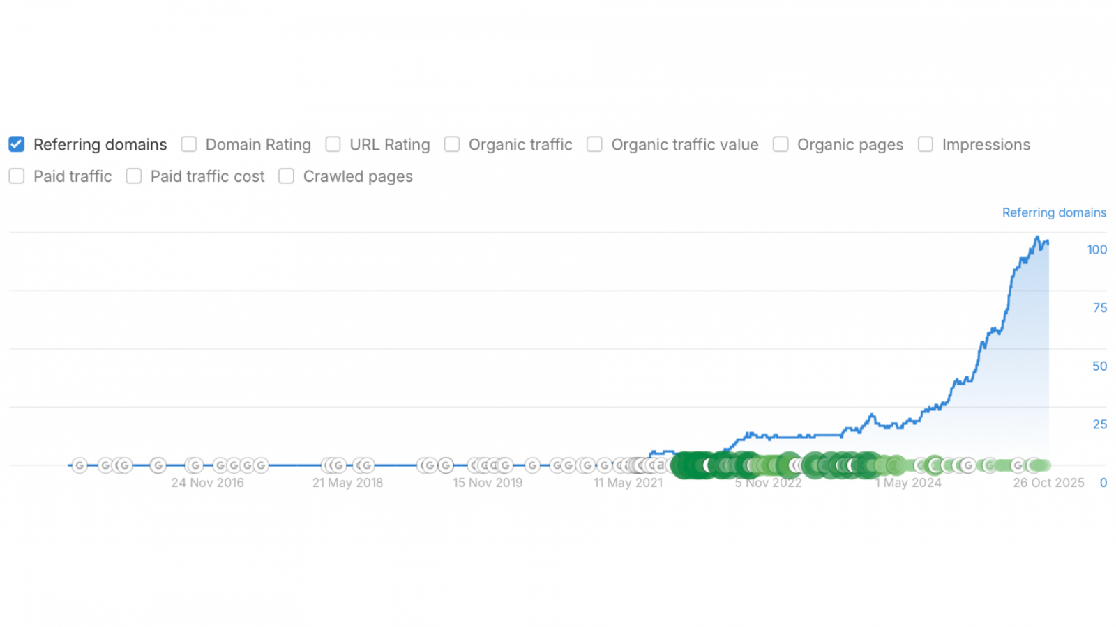Show Organic traffic on the chart

(452, 144)
